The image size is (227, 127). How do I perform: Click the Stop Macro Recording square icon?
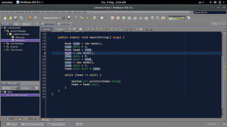coord(141,29)
